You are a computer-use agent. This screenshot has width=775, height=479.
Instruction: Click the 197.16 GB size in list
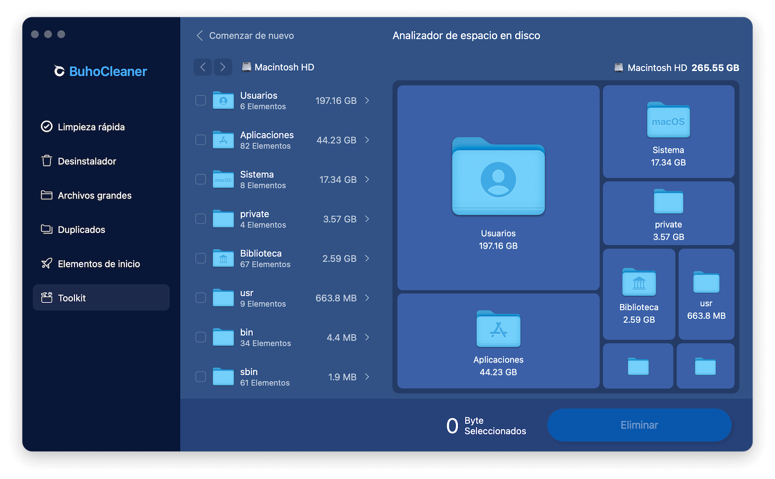click(336, 101)
